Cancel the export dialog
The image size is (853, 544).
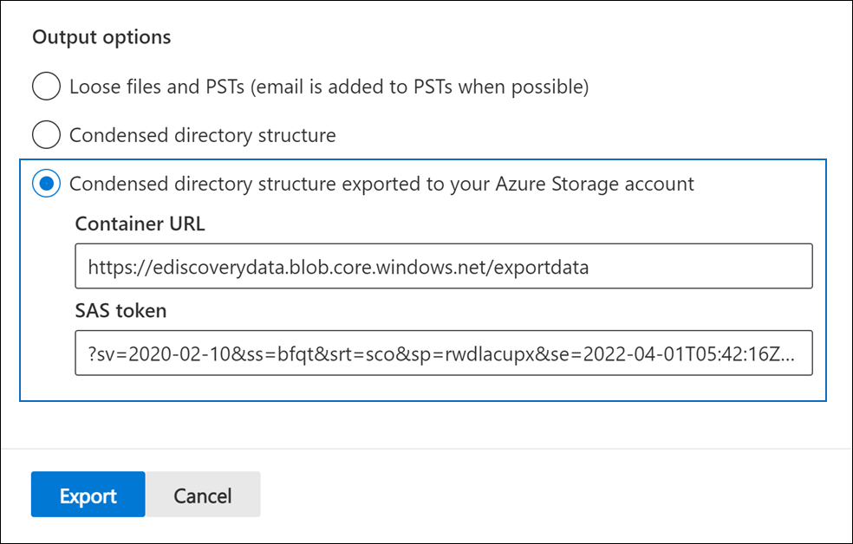point(202,495)
